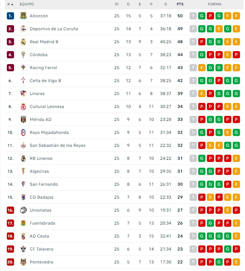Image resolution: width=245 pixels, height=271 pixels.
Task: Click the green G badge in CF Talavera's form
Action: 228,249
